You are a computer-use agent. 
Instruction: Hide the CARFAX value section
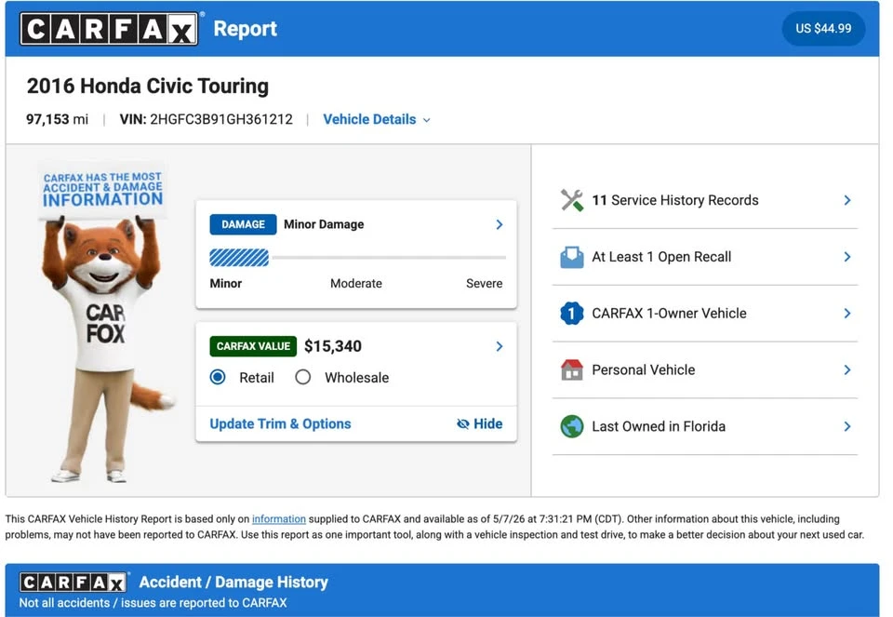click(x=480, y=423)
